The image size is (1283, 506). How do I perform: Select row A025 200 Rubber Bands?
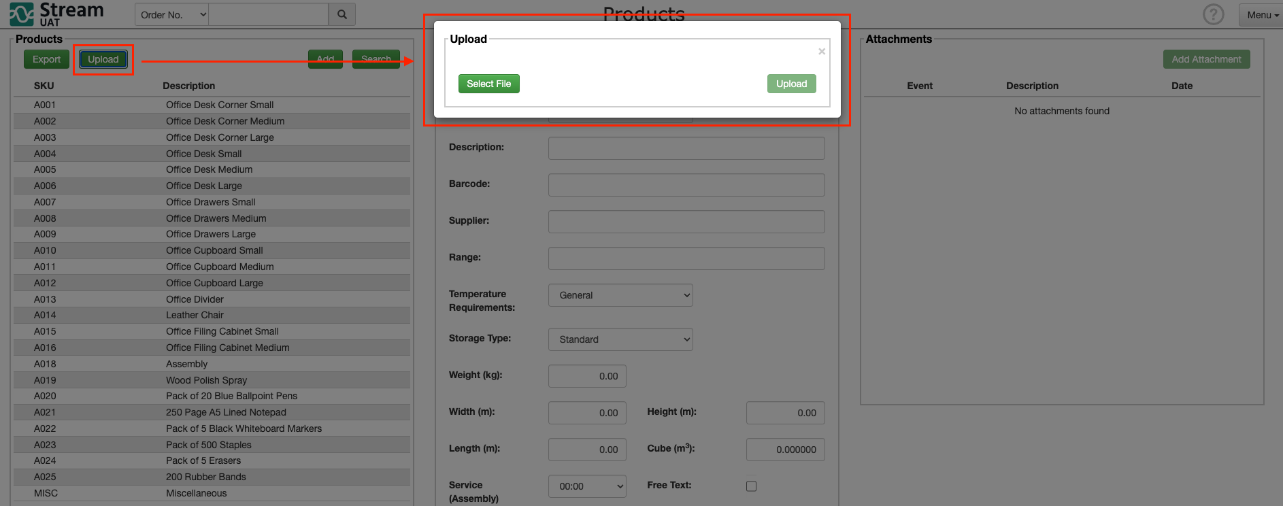click(x=212, y=477)
